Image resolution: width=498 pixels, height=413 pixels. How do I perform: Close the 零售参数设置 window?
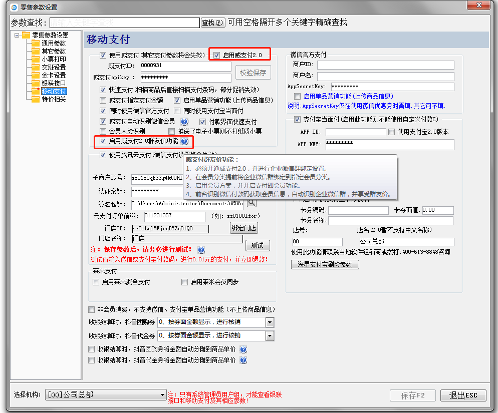479,5
